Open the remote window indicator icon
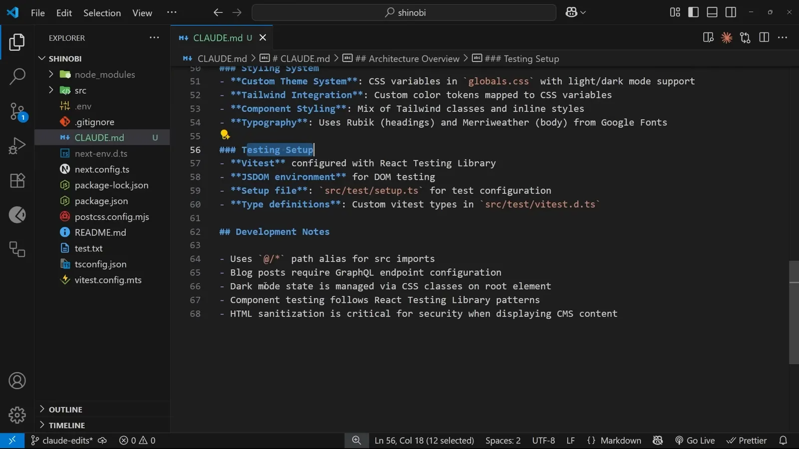The width and height of the screenshot is (799, 449). click(x=12, y=441)
